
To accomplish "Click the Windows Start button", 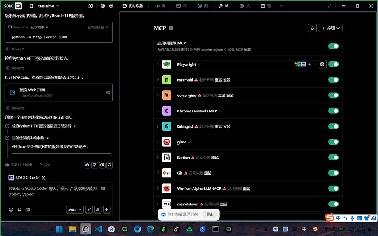I will pyautogui.click(x=59, y=229).
